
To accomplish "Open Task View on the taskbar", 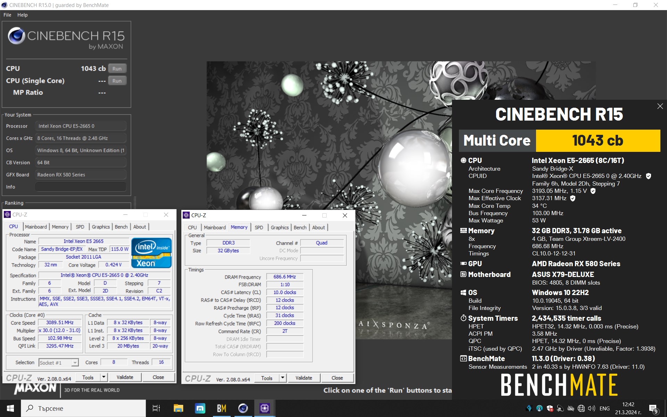I will pyautogui.click(x=156, y=408).
